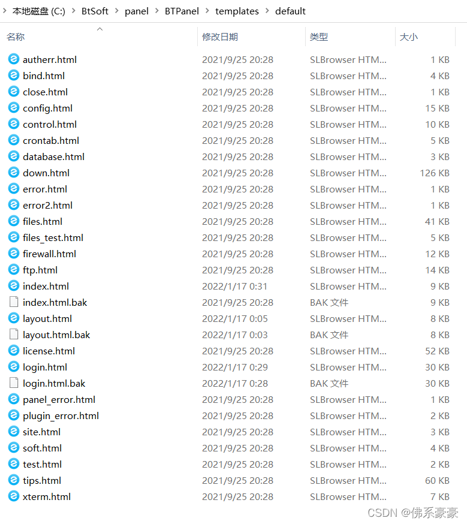This screenshot has height=524, width=467.
Task: Select the database.html file icon
Action: 14,156
